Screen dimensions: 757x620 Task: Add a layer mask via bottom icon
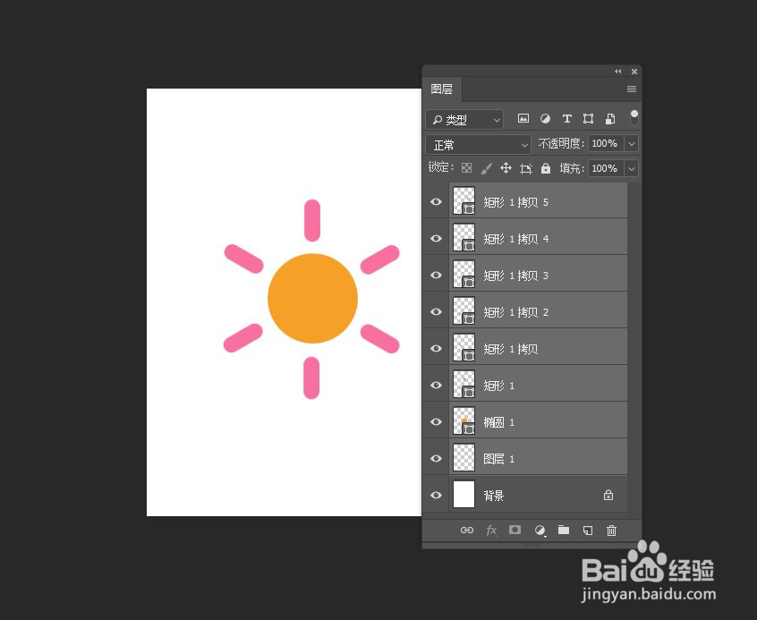(515, 530)
